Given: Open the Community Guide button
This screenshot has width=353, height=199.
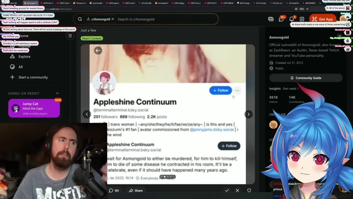Looking at the screenshot, I should pyautogui.click(x=306, y=78).
